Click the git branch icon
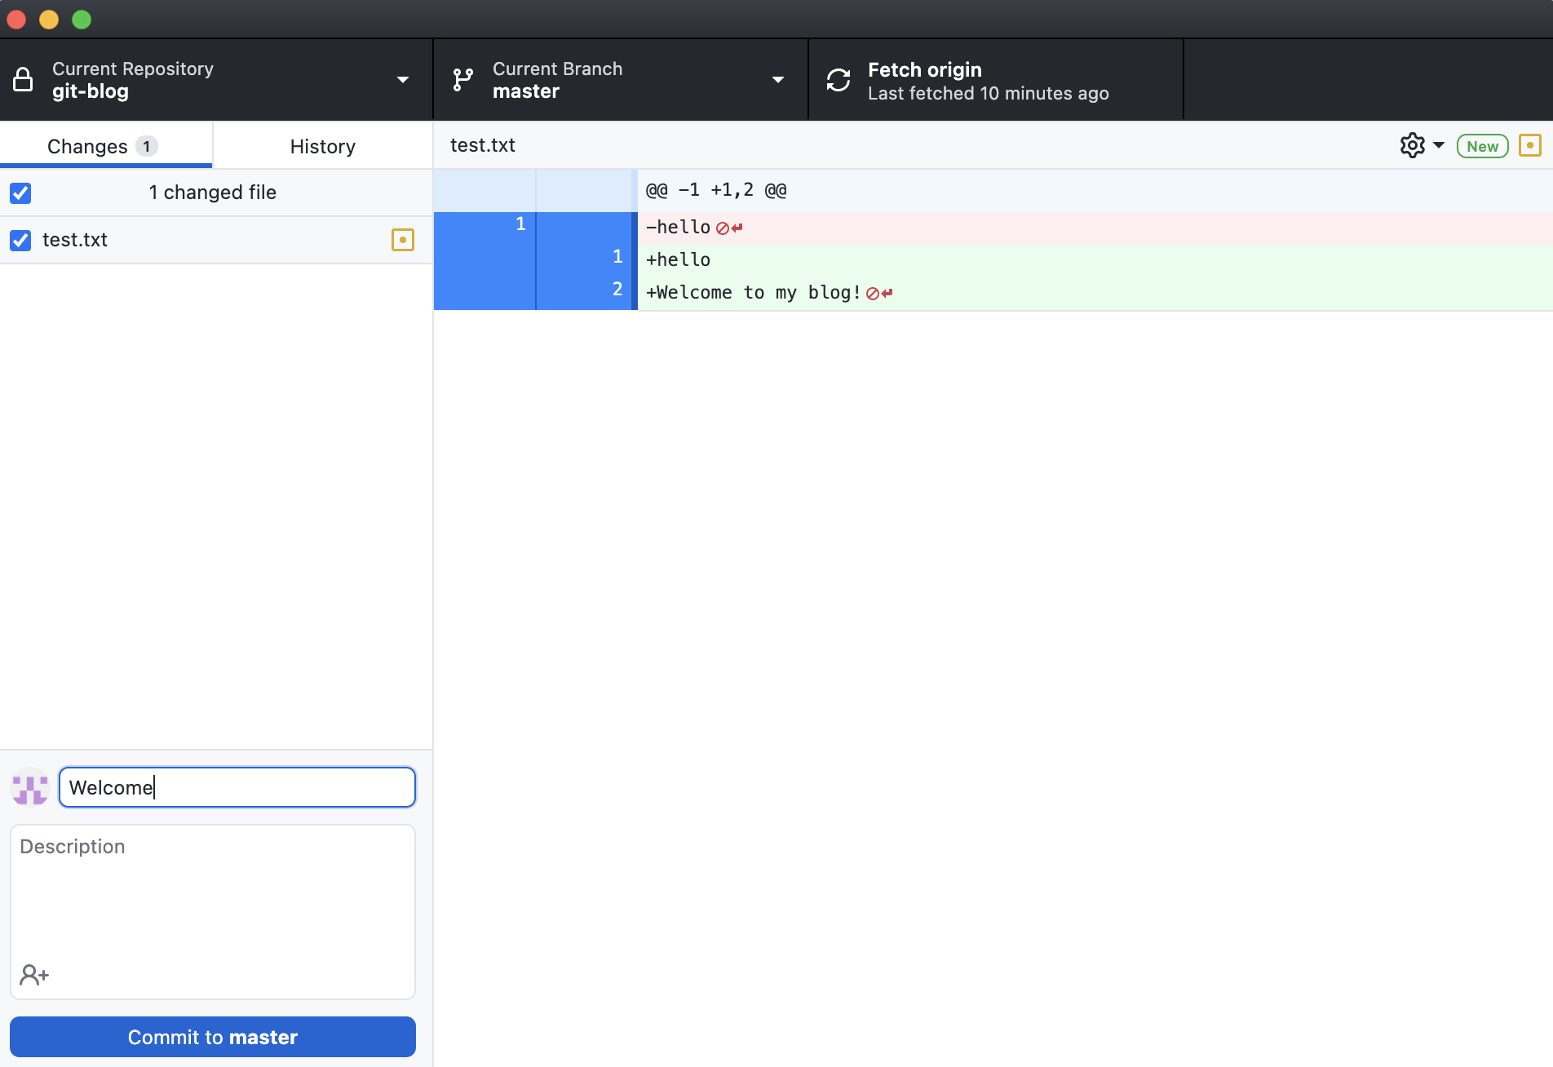The image size is (1553, 1067). [462, 80]
